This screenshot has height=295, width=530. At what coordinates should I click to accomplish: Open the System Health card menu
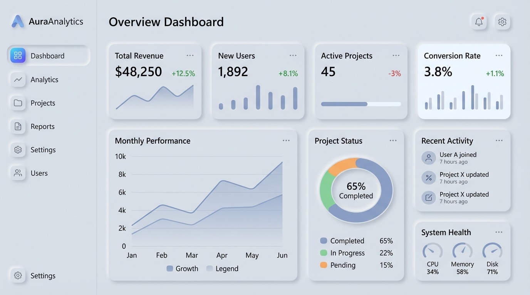click(499, 232)
